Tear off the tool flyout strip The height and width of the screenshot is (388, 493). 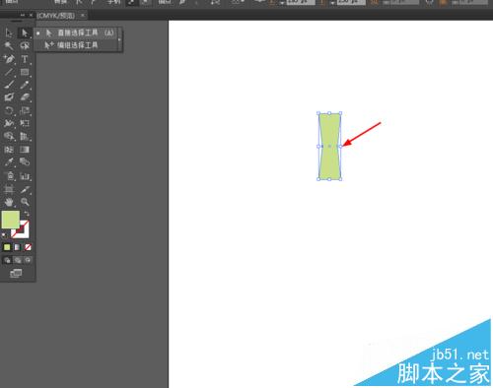point(120,39)
